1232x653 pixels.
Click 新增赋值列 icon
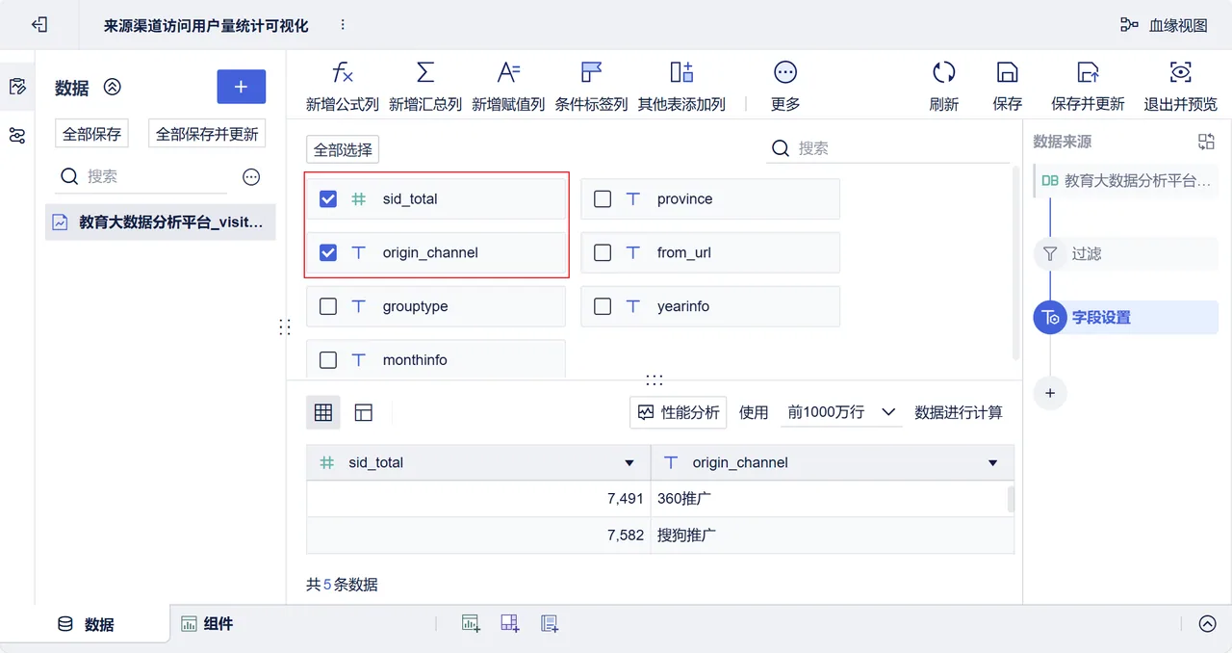[508, 73]
